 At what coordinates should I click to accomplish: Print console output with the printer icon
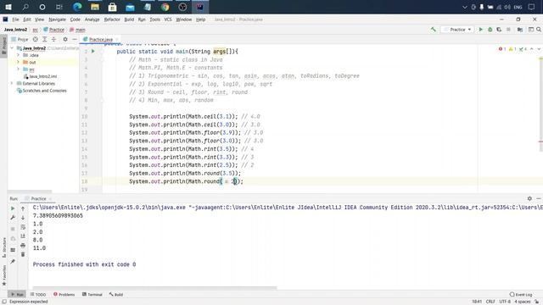pos(23,245)
